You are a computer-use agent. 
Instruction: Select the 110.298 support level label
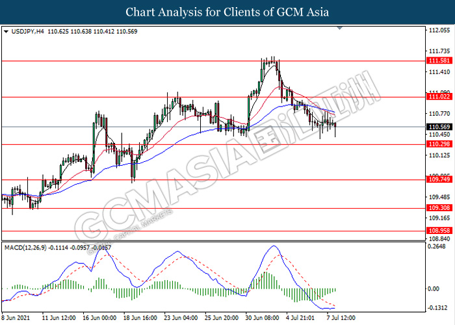click(x=439, y=144)
